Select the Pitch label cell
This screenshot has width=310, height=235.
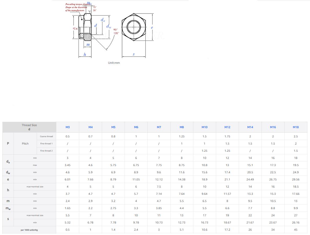25,144
